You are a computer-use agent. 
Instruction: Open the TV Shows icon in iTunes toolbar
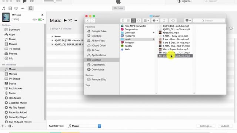(x=16, y=8)
